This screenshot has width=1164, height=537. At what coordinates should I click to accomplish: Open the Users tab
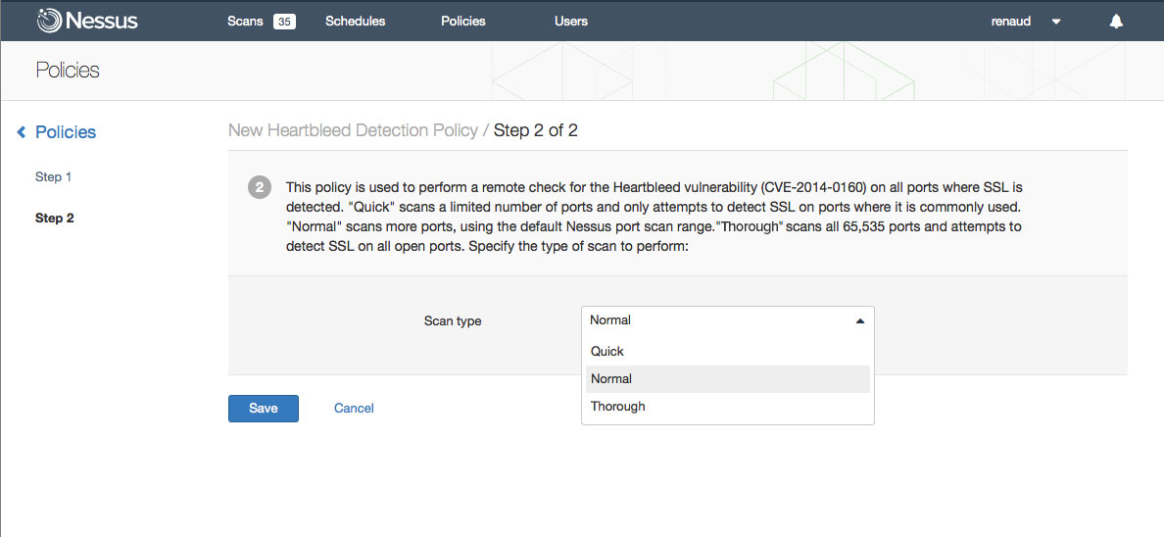click(571, 22)
